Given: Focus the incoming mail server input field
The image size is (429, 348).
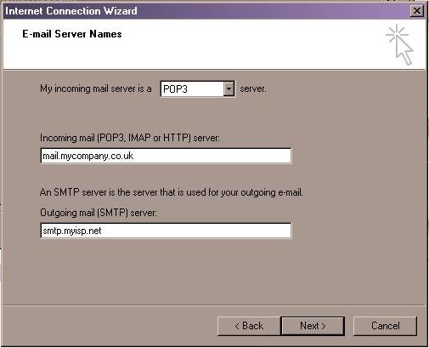Looking at the screenshot, I should pyautogui.click(x=166, y=156).
